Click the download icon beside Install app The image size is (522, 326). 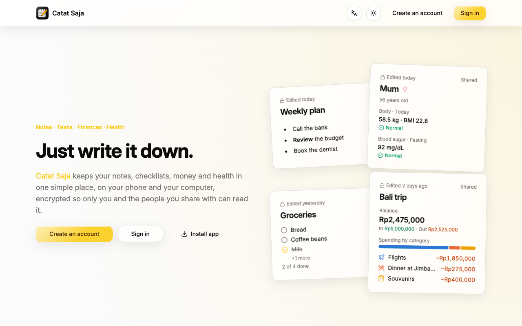click(x=184, y=234)
